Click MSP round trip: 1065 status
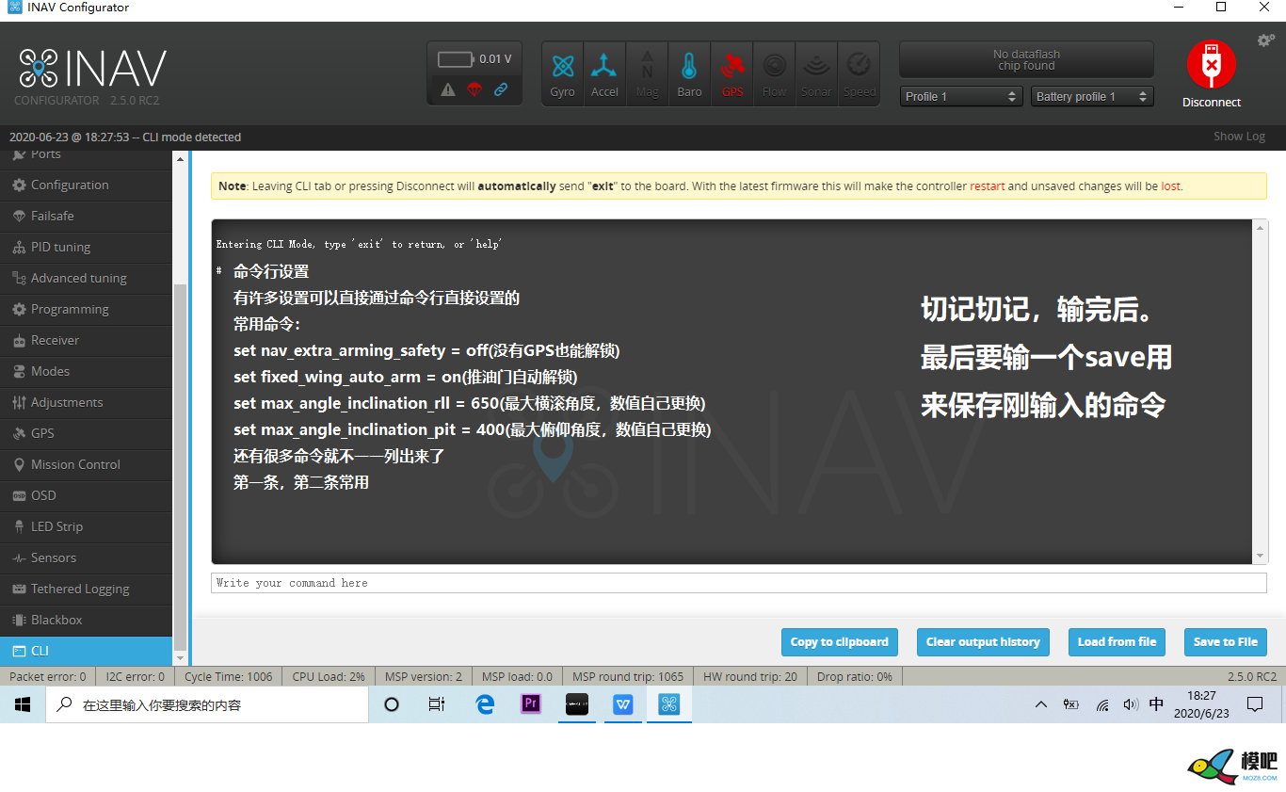The image size is (1286, 792). coord(628,676)
